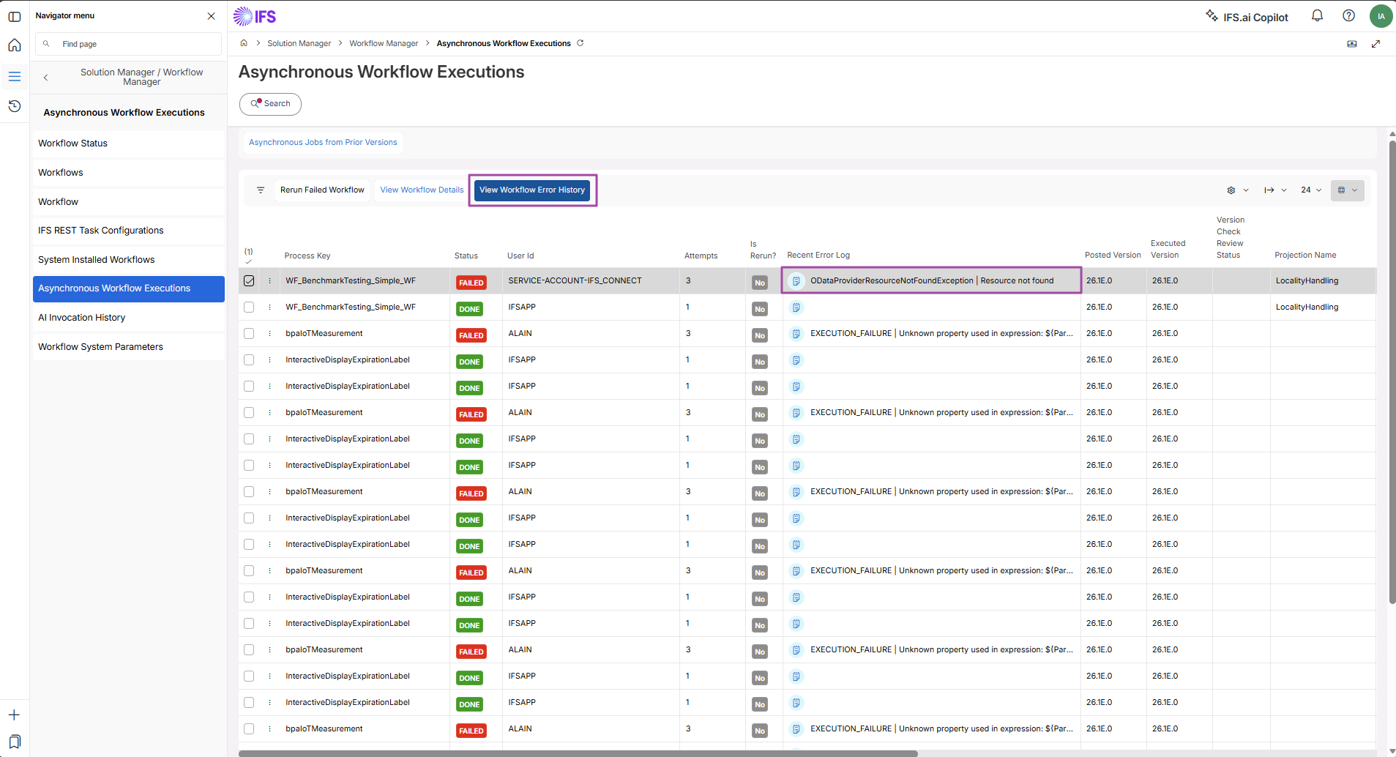Open recent history icon in left rail
The image size is (1396, 757).
pyautogui.click(x=14, y=106)
